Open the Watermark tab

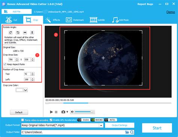coord(75,20)
